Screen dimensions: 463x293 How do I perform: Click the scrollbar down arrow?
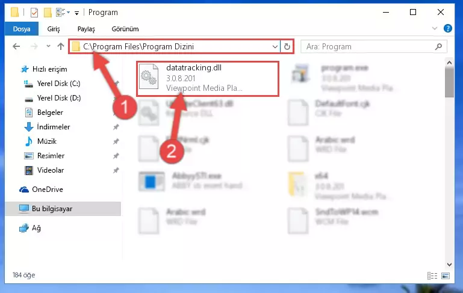point(449,264)
